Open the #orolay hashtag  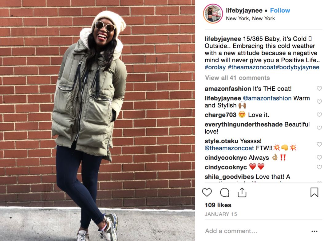tap(215, 67)
